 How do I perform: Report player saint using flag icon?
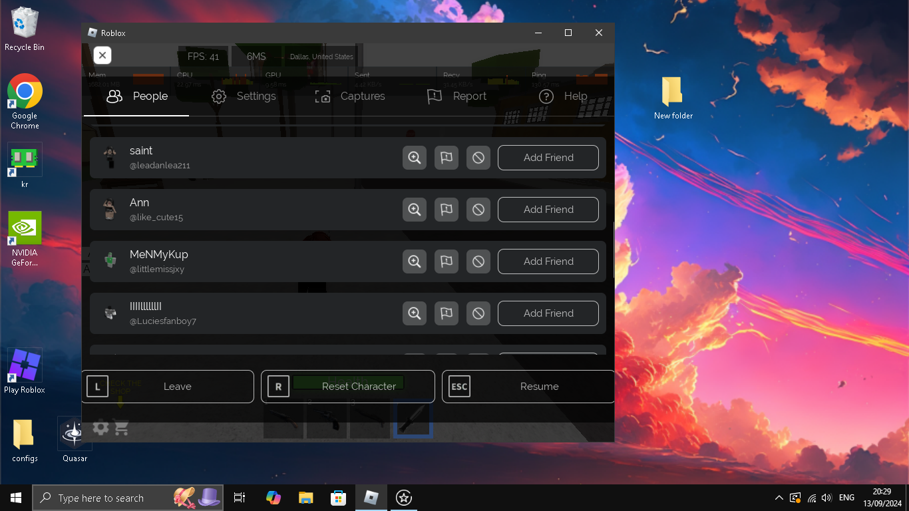pyautogui.click(x=447, y=158)
